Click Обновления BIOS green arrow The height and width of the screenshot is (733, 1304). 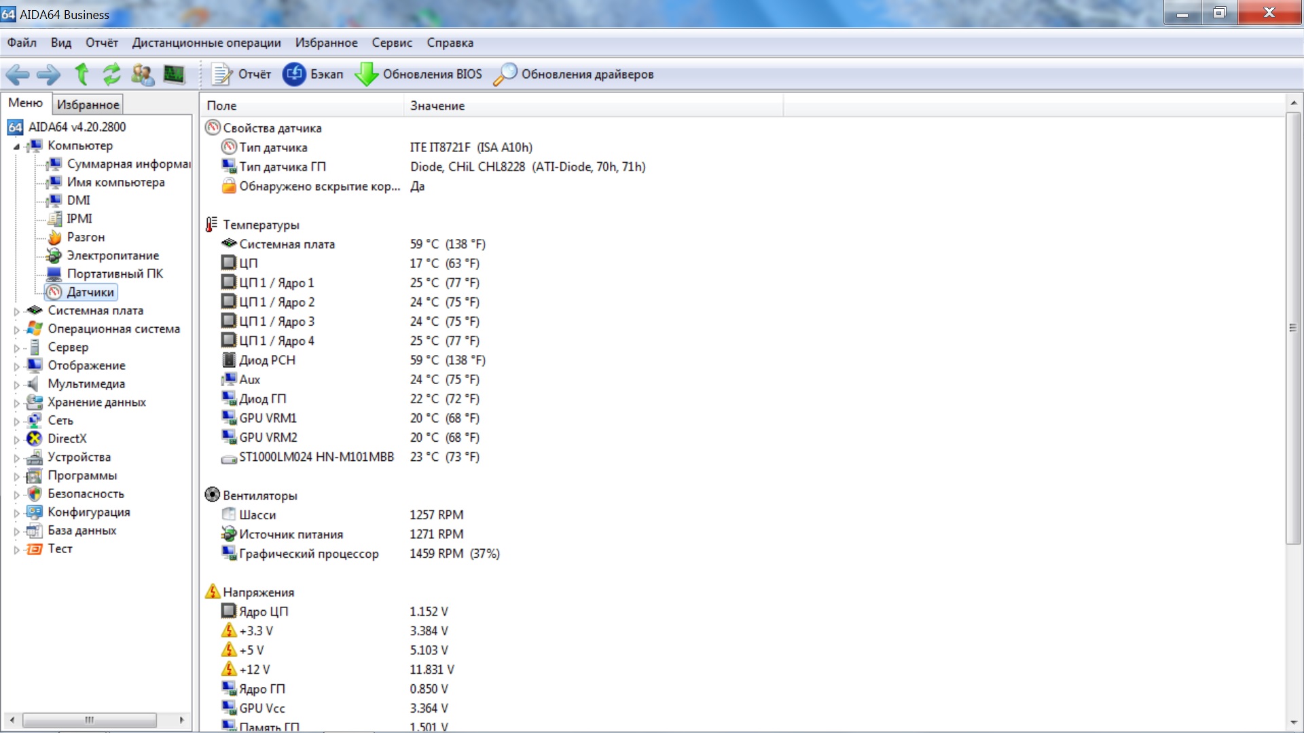[x=367, y=74]
